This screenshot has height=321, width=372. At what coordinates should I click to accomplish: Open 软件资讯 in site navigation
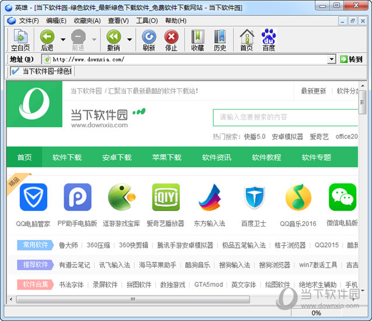pyautogui.click(x=217, y=157)
